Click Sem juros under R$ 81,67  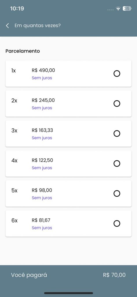click(42, 228)
